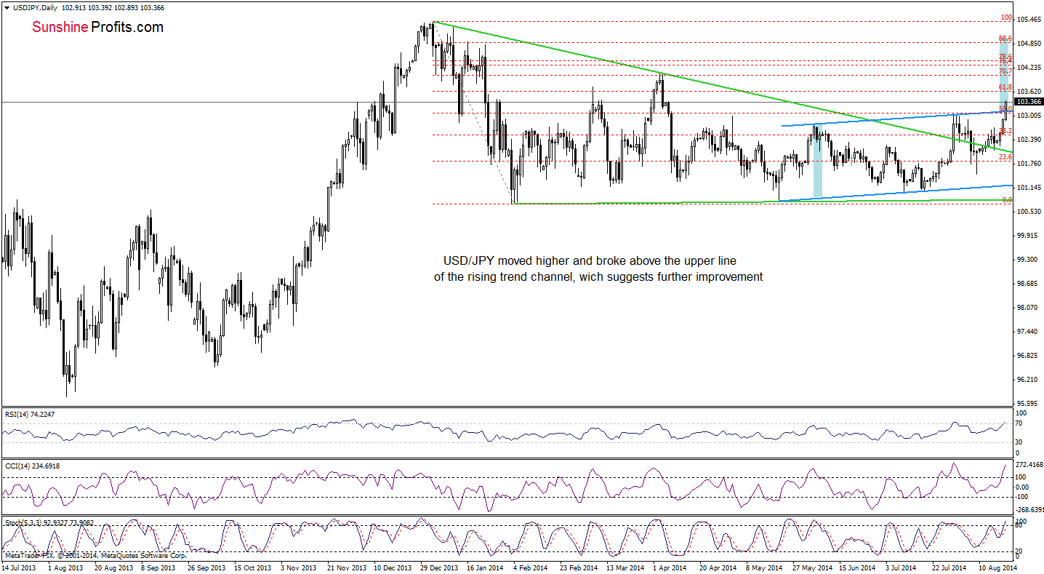Viewport: 1044px width, 574px height.
Task: Click the 61.8 Fibonacci level label
Action: pos(1005,87)
